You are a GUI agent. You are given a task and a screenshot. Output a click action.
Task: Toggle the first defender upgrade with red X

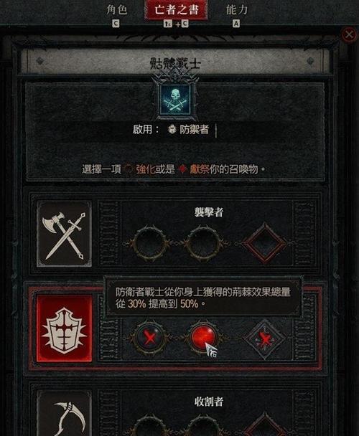[151, 338]
